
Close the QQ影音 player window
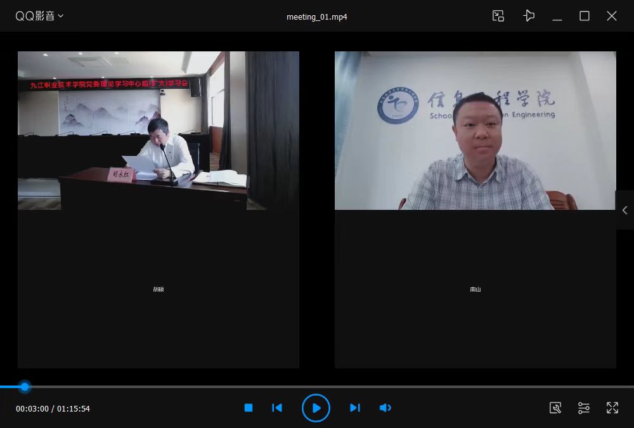point(612,16)
